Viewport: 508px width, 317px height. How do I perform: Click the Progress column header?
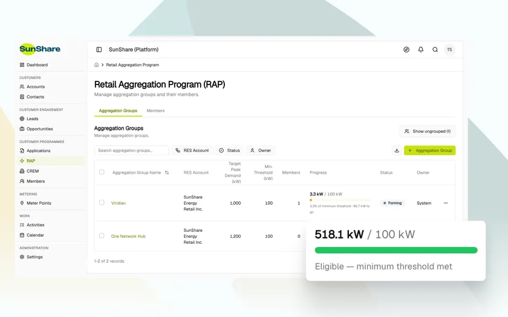(x=318, y=173)
